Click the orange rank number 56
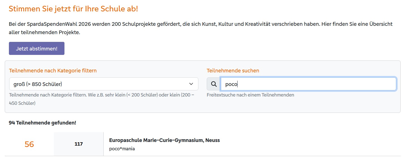Screen dimensions: 409x160 click(29, 144)
